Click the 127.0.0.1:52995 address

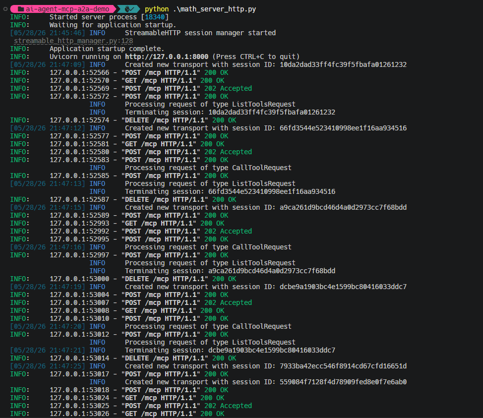click(x=79, y=239)
